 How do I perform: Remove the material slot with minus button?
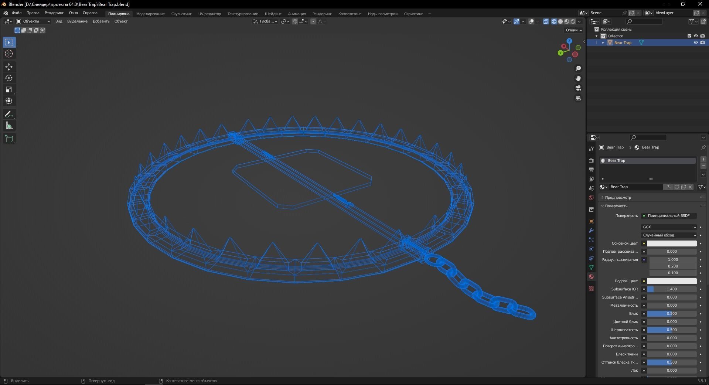tap(703, 166)
